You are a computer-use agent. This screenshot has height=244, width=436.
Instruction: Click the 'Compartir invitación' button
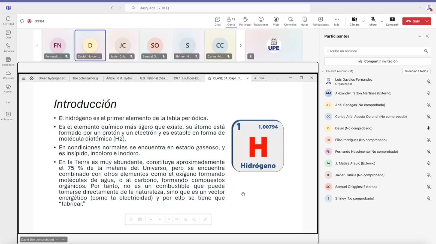coord(377,61)
